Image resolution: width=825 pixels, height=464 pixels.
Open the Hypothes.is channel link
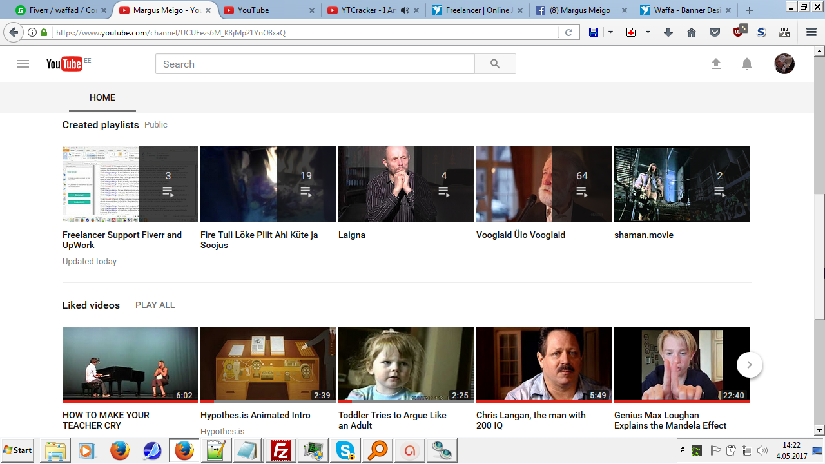pyautogui.click(x=222, y=431)
